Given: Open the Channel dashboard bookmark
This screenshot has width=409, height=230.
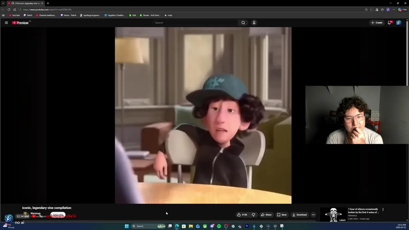Looking at the screenshot, I should coord(46,15).
